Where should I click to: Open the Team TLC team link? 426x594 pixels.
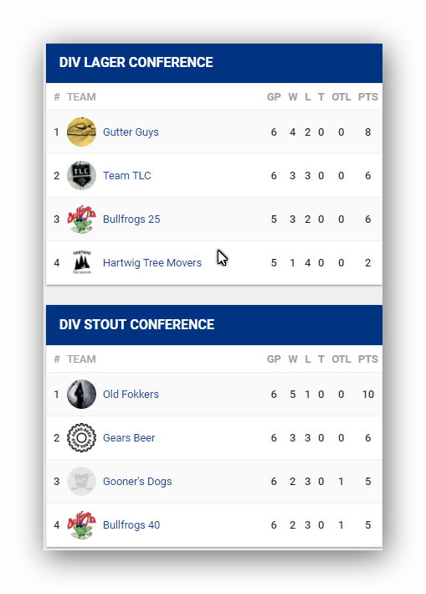(126, 176)
